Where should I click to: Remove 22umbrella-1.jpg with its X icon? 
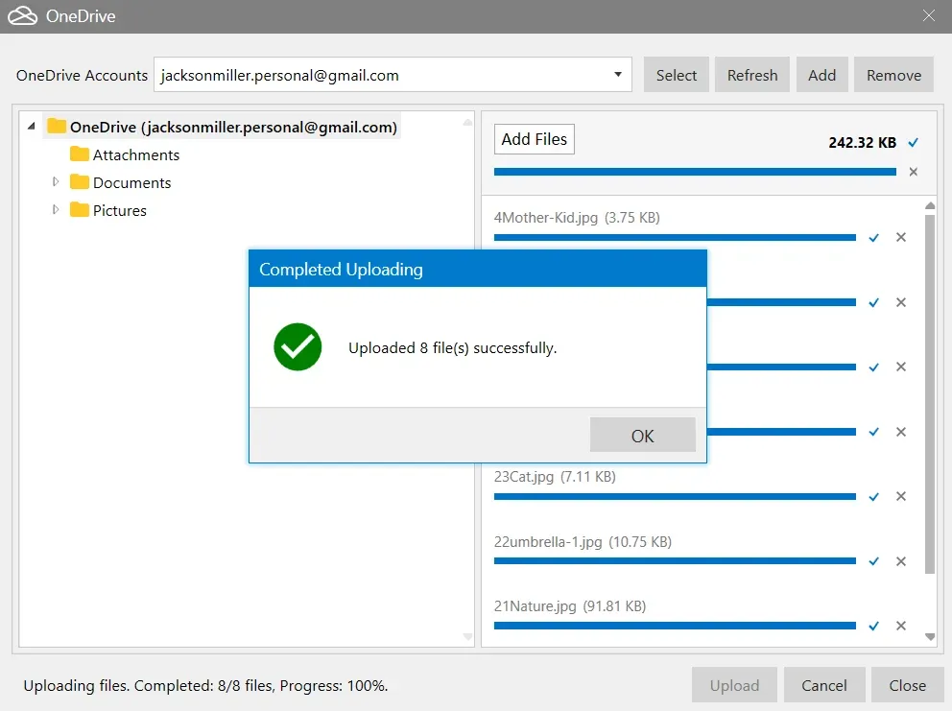coord(901,561)
